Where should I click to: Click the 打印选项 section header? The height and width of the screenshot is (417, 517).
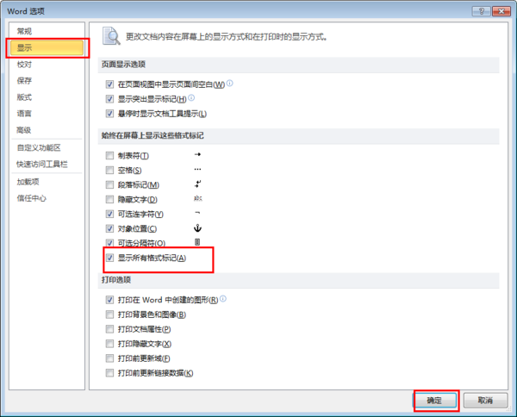point(116,280)
